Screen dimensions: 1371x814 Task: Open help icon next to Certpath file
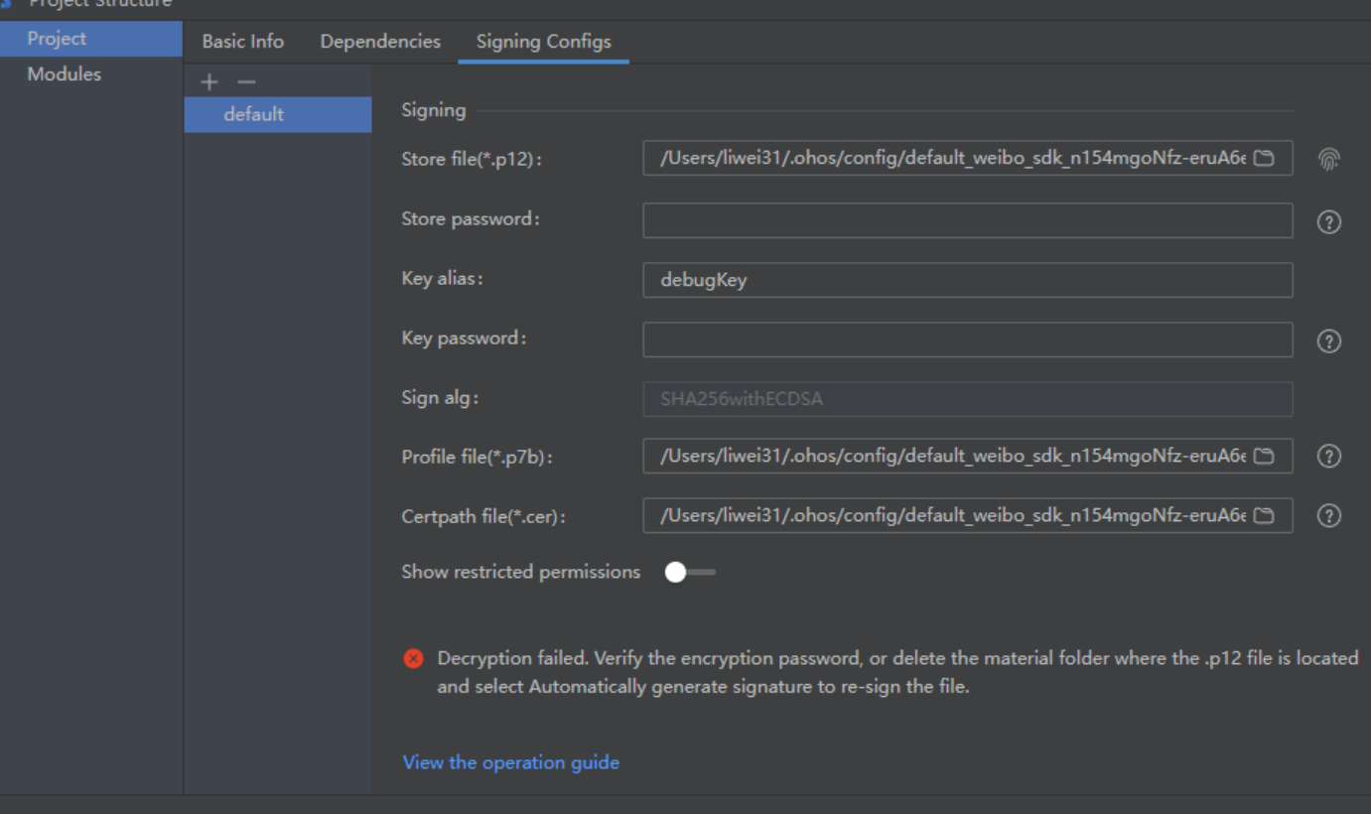pos(1328,516)
